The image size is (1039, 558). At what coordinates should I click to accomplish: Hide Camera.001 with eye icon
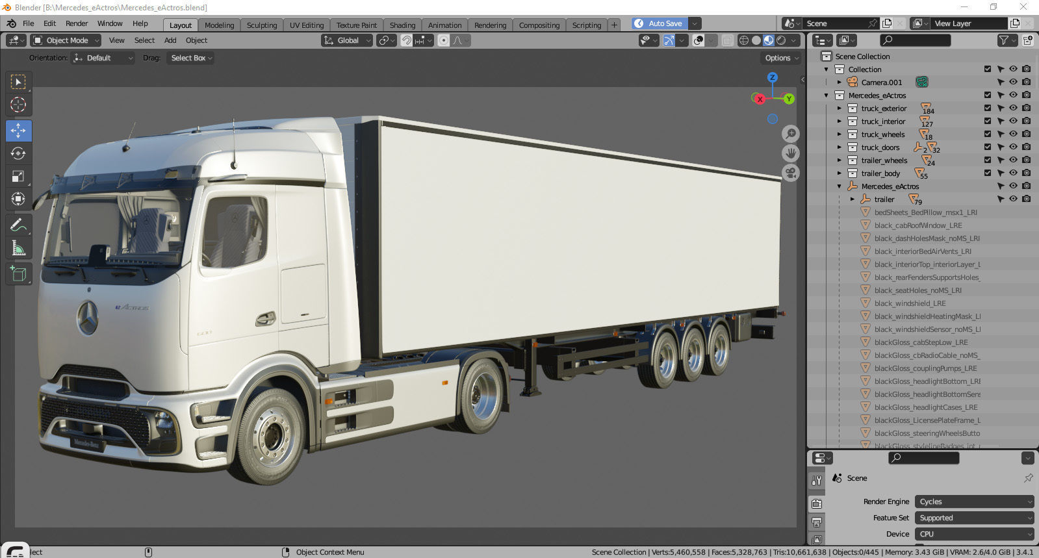(x=1013, y=82)
